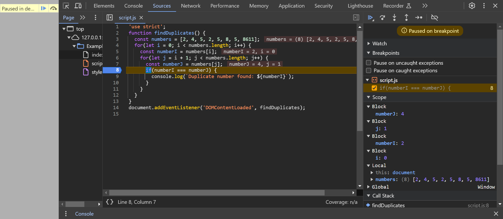Image resolution: width=503 pixels, height=219 pixels.
Task: Enable Pause on uncaught exceptions
Action: 369,63
